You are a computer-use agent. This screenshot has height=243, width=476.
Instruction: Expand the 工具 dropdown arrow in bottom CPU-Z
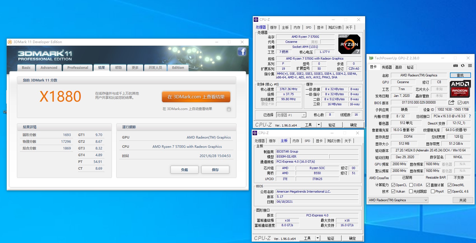pyautogui.click(x=318, y=238)
